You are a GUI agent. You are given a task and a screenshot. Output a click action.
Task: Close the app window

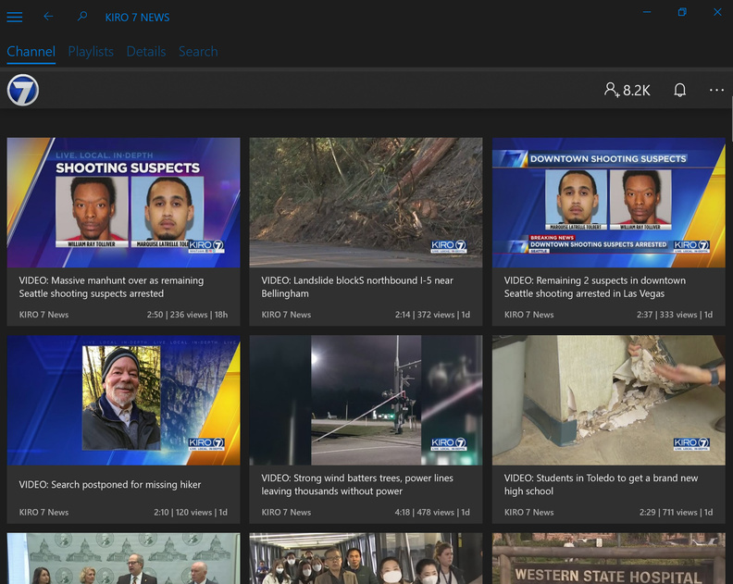[717, 12]
